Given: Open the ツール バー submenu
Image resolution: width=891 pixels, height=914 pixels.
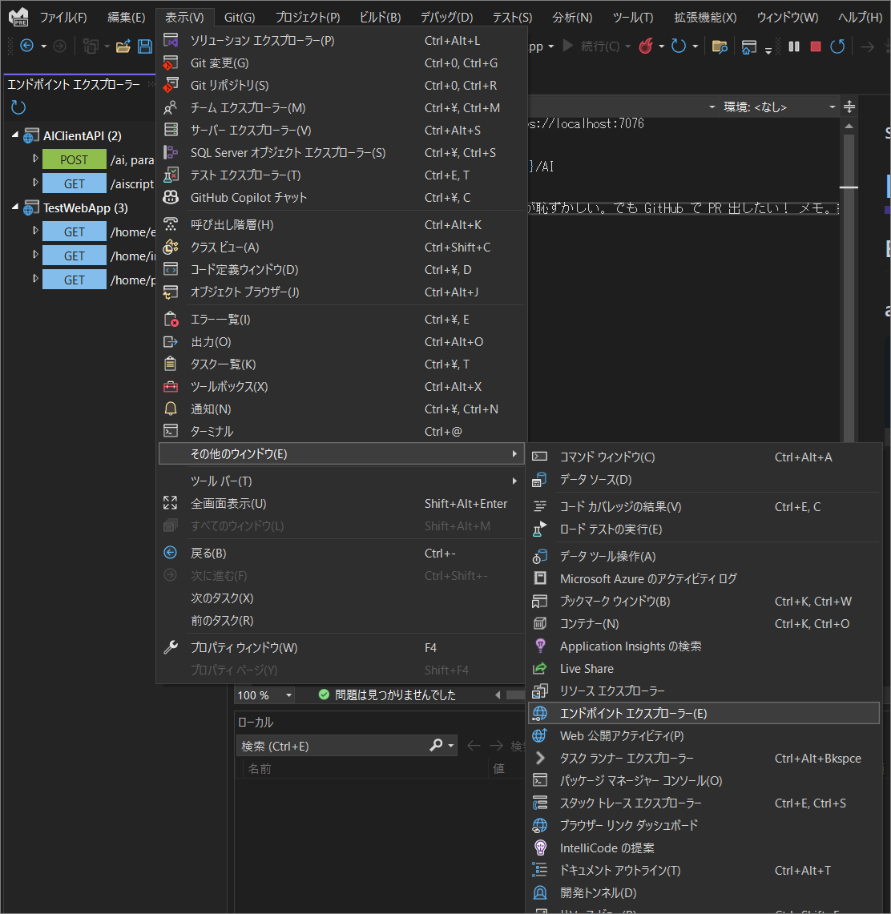Looking at the screenshot, I should coord(341,481).
